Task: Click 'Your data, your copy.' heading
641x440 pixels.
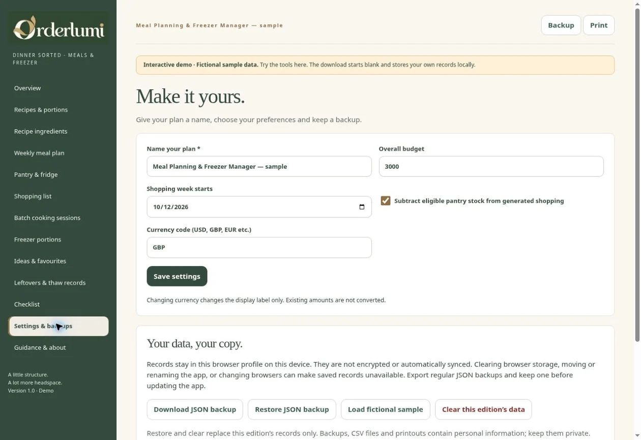Action: click(x=194, y=343)
